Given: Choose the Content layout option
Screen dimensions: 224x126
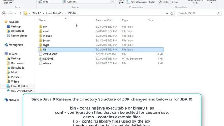Looking at the screenshot, I should point(70,2).
